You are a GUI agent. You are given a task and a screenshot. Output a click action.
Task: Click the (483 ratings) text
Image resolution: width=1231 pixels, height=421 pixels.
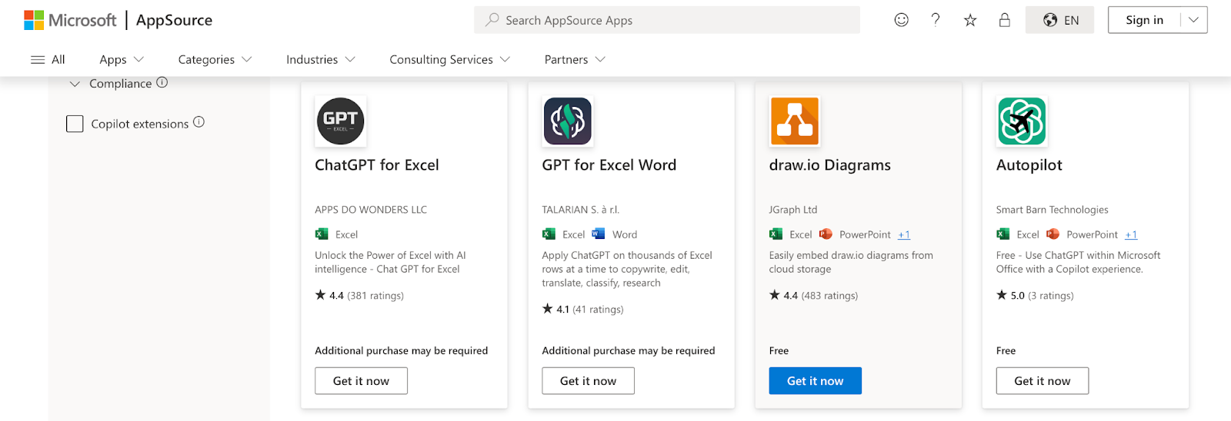pyautogui.click(x=829, y=296)
